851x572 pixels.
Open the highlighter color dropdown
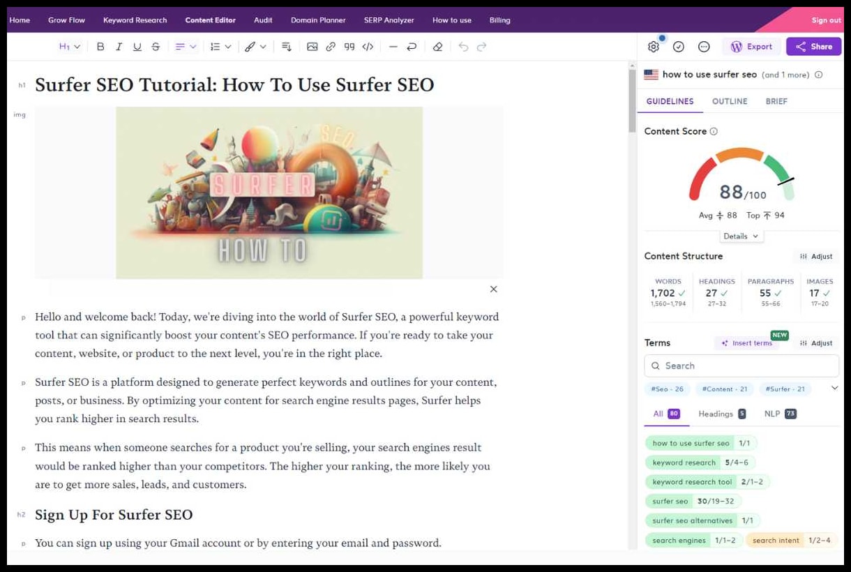pyautogui.click(x=255, y=47)
